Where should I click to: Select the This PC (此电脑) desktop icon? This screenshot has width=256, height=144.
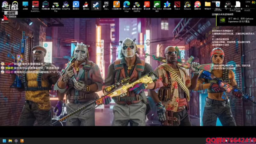pos(25,5)
